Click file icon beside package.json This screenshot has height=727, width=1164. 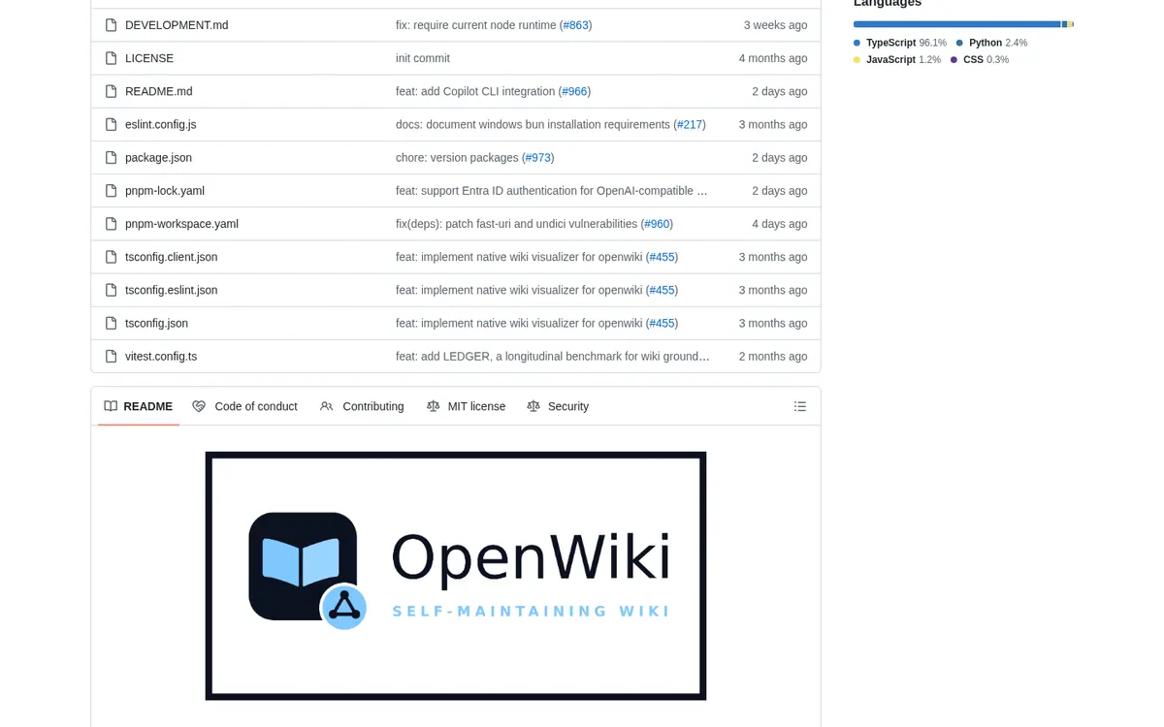[x=112, y=157]
